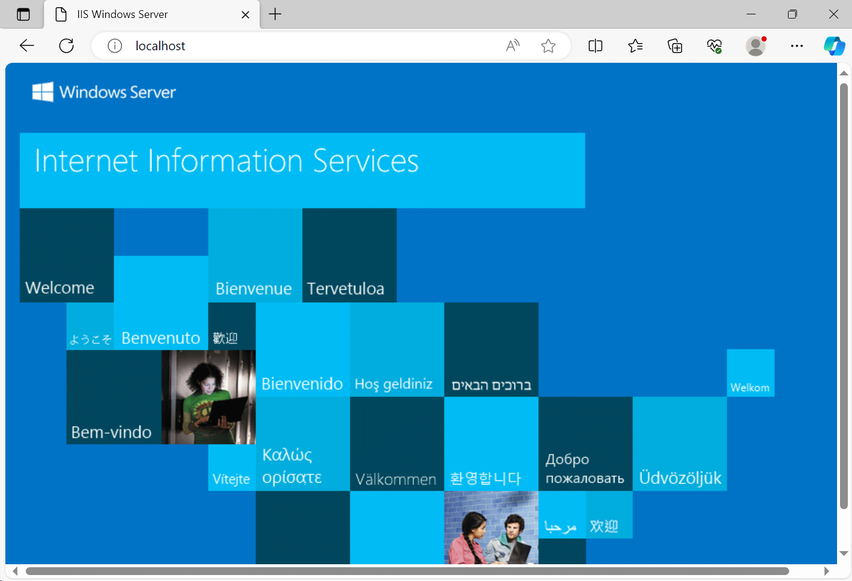View site information icon in address bar
This screenshot has width=852, height=581.
point(115,46)
